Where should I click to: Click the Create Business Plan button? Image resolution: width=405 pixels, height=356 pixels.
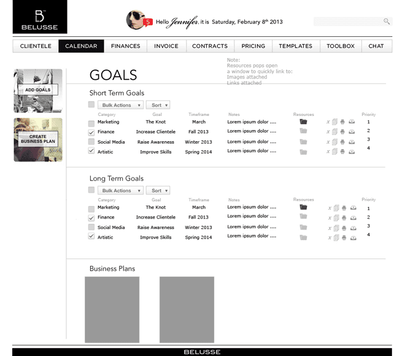tap(38, 139)
